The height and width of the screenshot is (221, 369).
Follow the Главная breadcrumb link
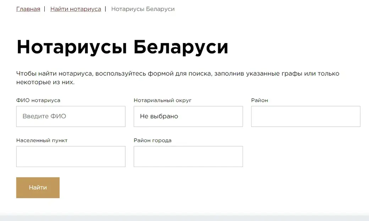(28, 9)
